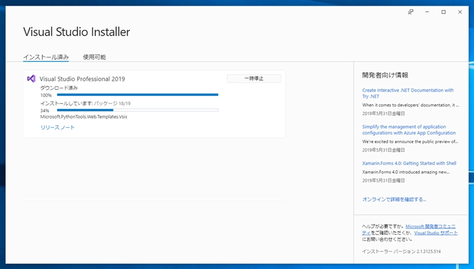Open the リリース ノート link
Image resolution: width=474 pixels, height=269 pixels.
[x=57, y=128]
